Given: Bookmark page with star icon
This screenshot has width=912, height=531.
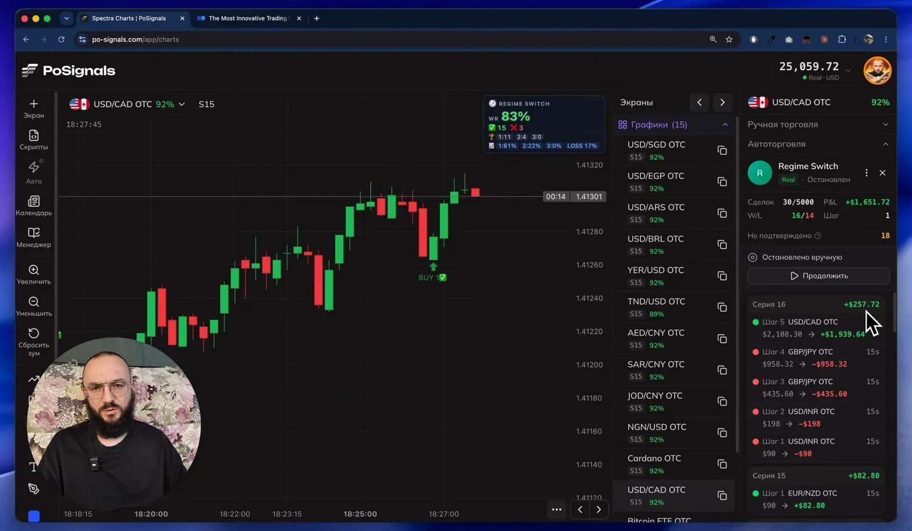Looking at the screenshot, I should tap(729, 39).
